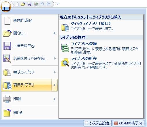Click the Print icon in quick access toolbar
Screen dimensions: 147x127
pos(36,4)
